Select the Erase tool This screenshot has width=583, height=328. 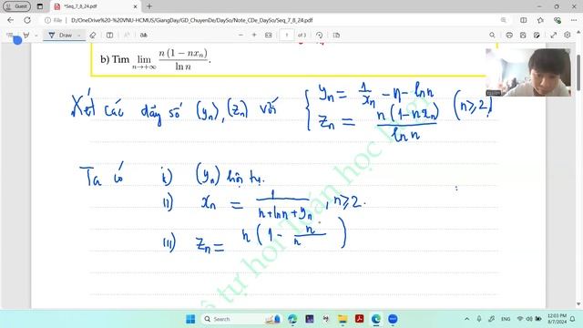pos(93,35)
